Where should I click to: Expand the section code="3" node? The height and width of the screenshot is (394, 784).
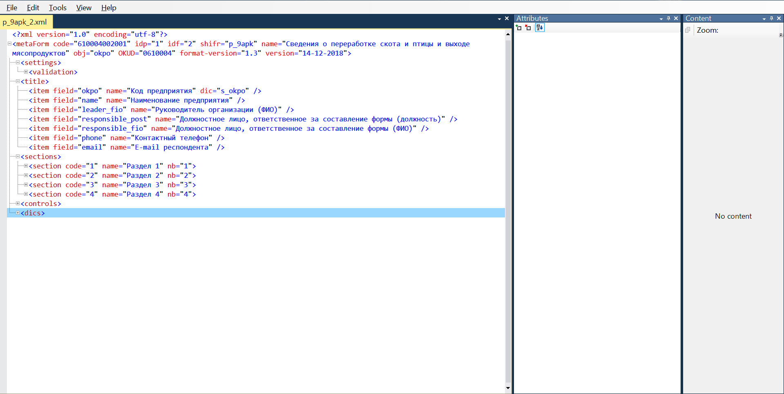click(26, 185)
